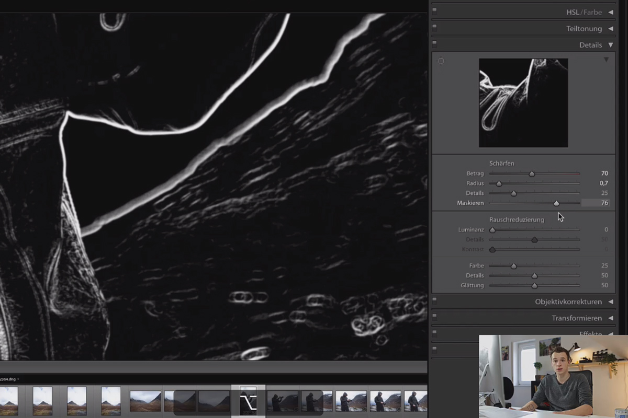
Task: Click the Maskieren slider handle
Action: pyautogui.click(x=556, y=203)
